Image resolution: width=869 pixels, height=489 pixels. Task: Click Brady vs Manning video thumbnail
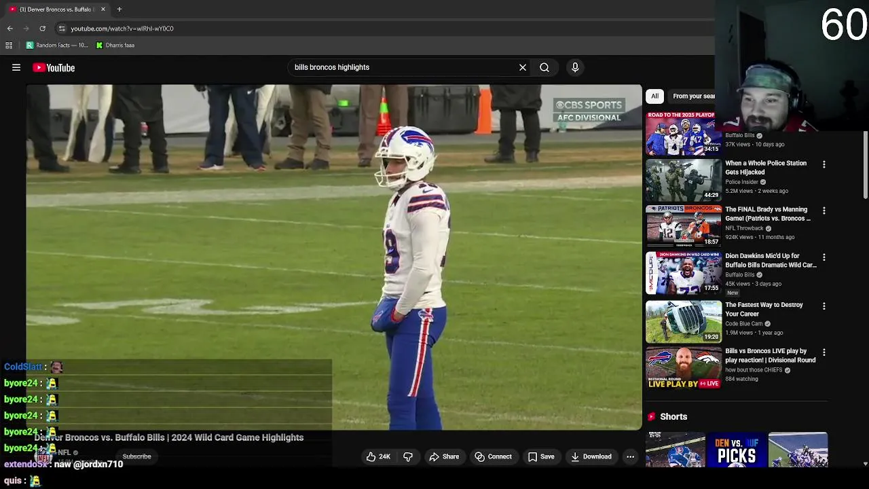click(x=684, y=226)
